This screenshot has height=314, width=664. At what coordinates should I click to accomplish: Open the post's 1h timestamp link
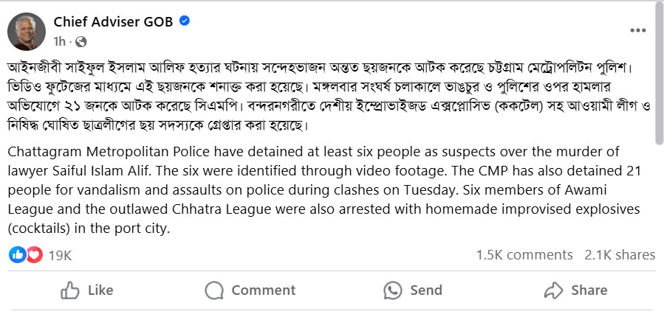[60, 41]
